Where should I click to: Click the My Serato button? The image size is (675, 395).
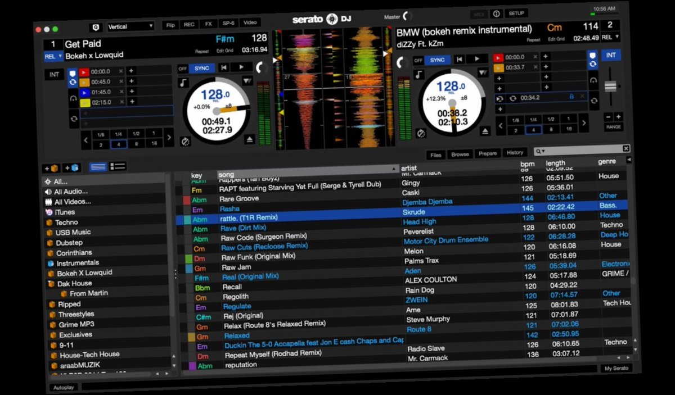[615, 369]
